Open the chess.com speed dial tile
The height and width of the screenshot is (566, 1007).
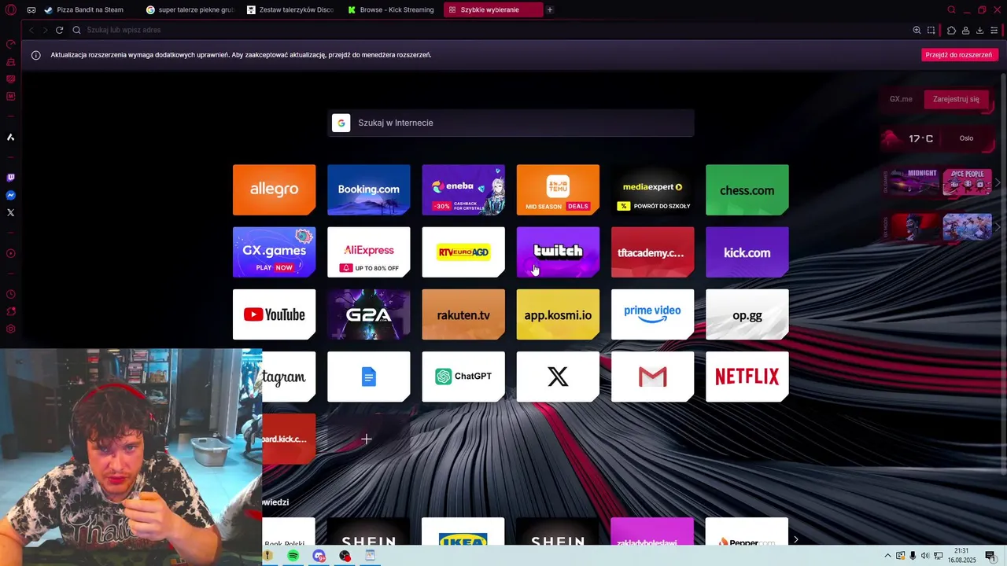(x=747, y=189)
